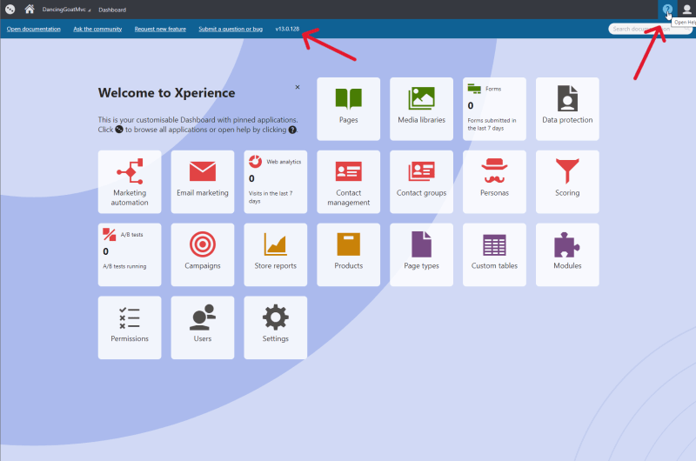Open the Products application tile

tap(349, 254)
